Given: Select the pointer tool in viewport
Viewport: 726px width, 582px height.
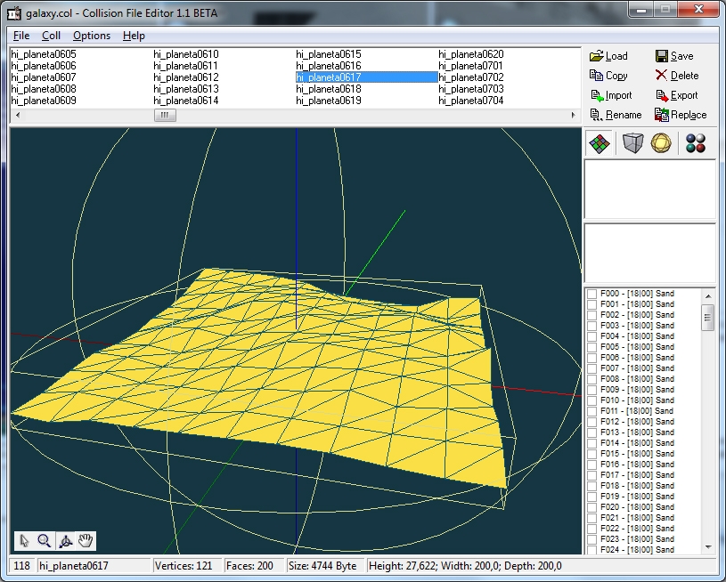Looking at the screenshot, I should tap(25, 540).
